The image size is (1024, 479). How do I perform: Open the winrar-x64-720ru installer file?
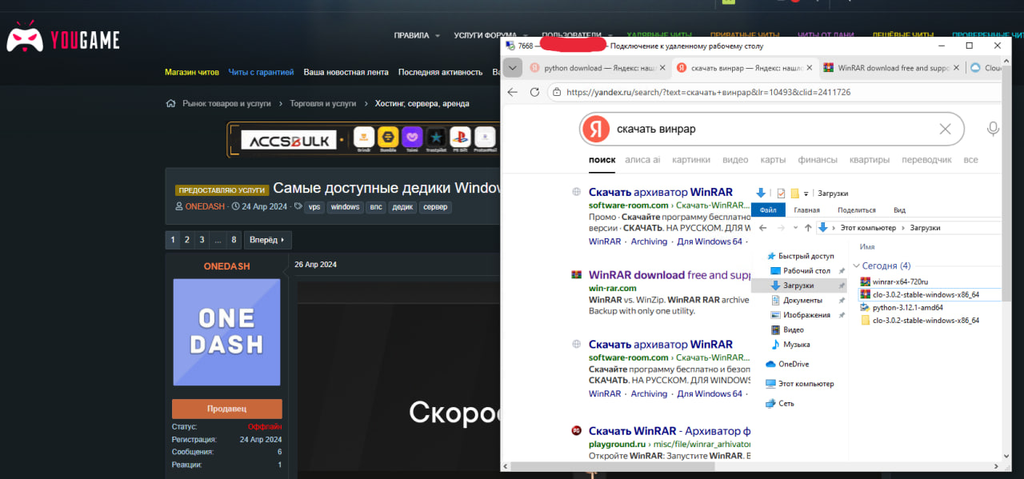[x=899, y=281]
